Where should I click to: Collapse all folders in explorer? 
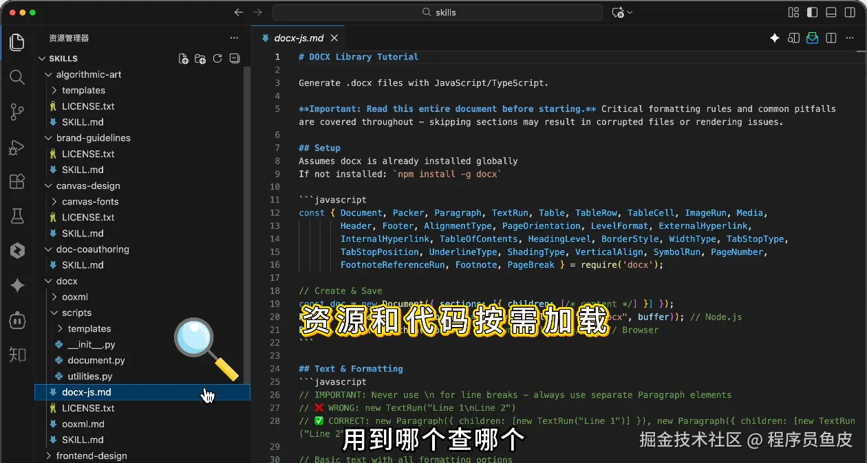click(x=235, y=58)
